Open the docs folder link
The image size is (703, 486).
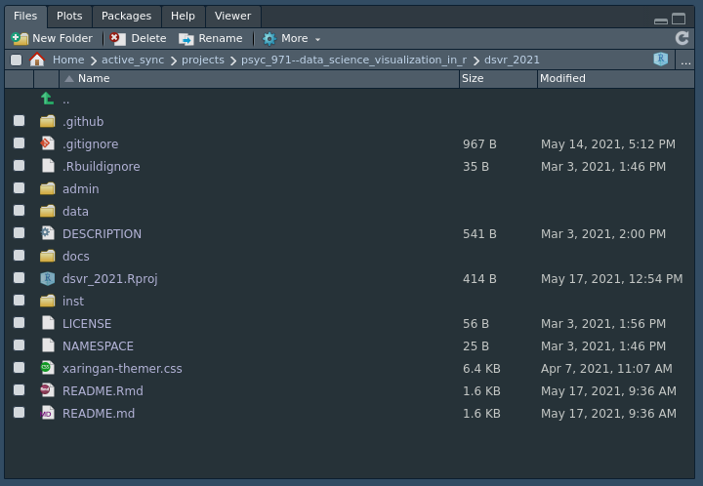(x=75, y=256)
